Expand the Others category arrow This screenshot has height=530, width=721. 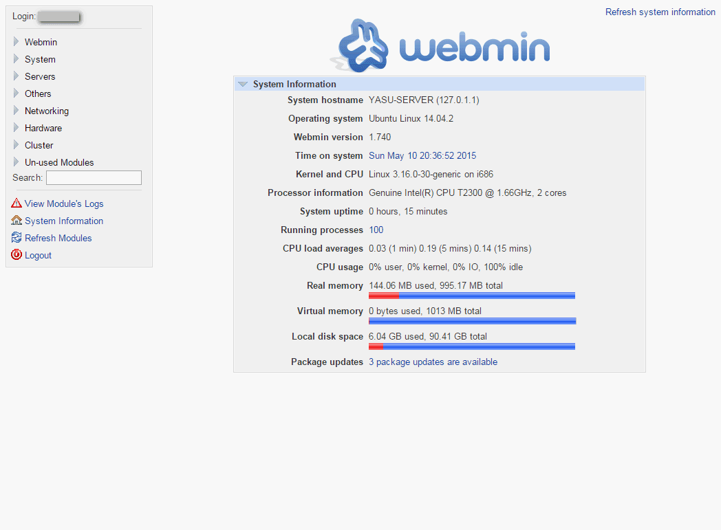coord(16,93)
